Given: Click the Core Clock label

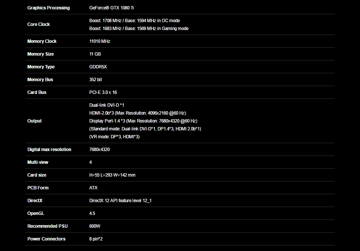Looking at the screenshot, I should [x=39, y=24].
